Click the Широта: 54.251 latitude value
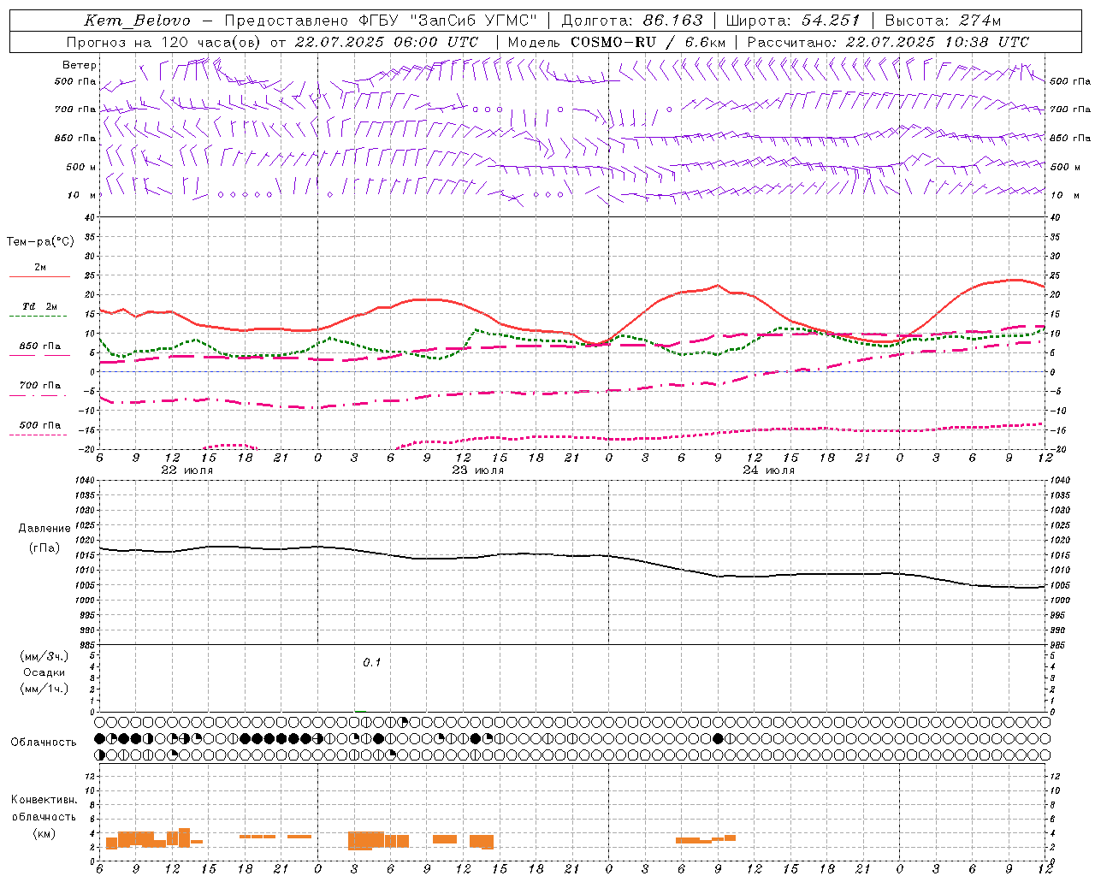 pos(792,21)
